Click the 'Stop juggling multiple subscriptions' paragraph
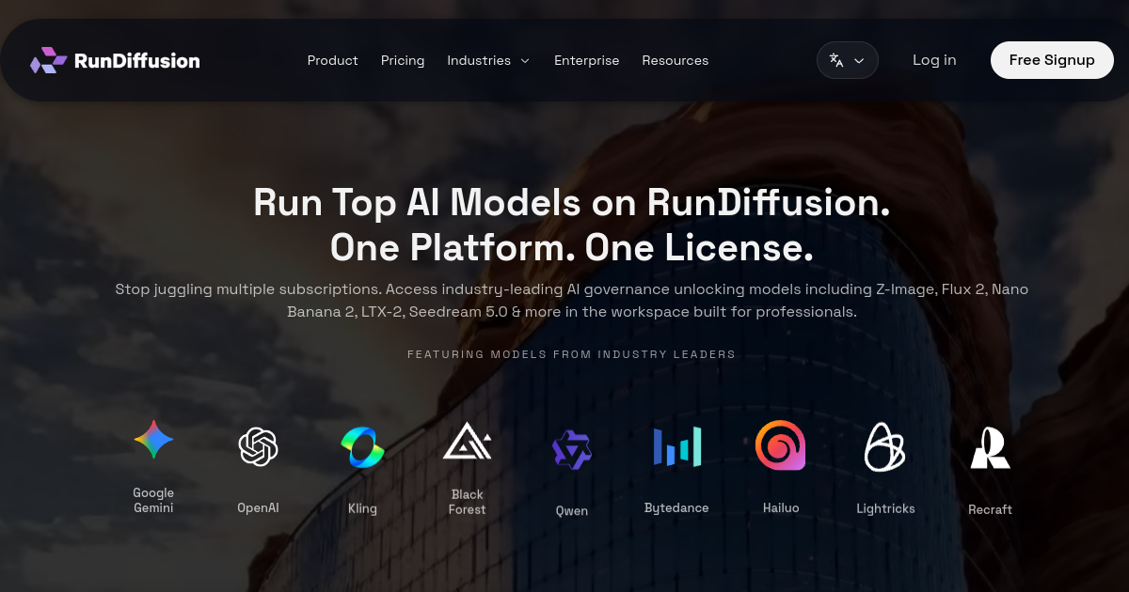This screenshot has width=1129, height=592. point(571,301)
